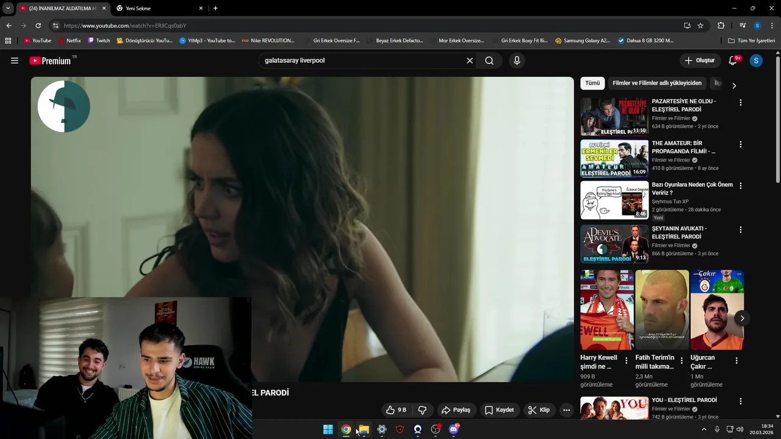The height and width of the screenshot is (439, 781).
Task: Open options for Fatih Terim short
Action: point(682,361)
